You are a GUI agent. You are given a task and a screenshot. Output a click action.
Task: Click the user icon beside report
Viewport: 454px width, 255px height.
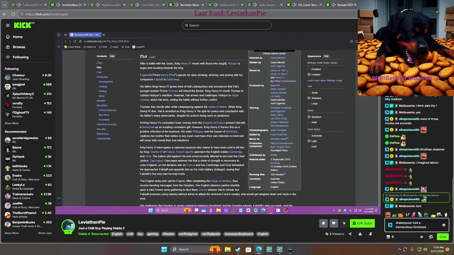click(371, 234)
